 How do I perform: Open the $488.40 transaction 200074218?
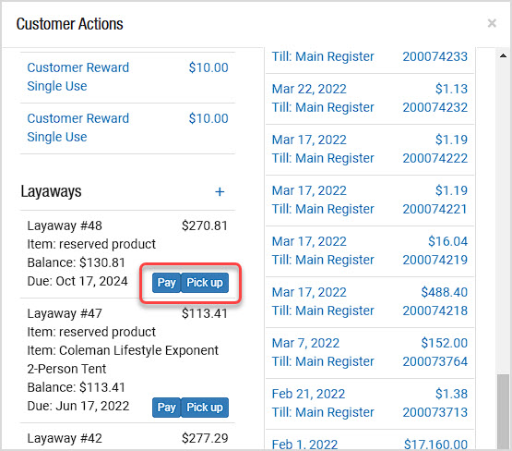coord(370,302)
